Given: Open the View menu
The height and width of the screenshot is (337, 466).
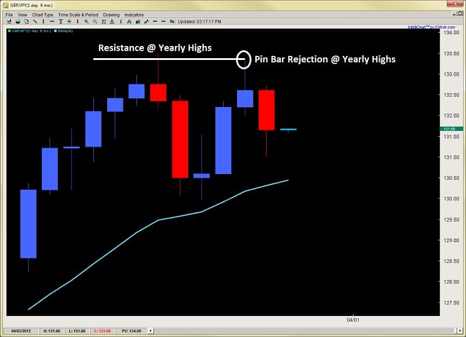Looking at the screenshot, I should tap(22, 15).
